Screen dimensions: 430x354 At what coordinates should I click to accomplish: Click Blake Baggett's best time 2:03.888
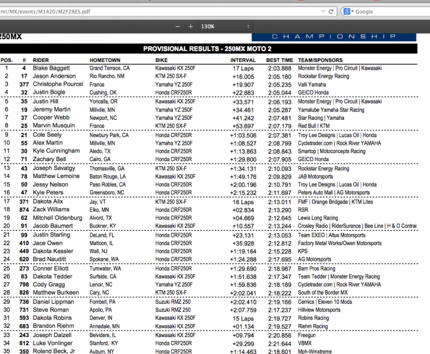[x=280, y=68]
